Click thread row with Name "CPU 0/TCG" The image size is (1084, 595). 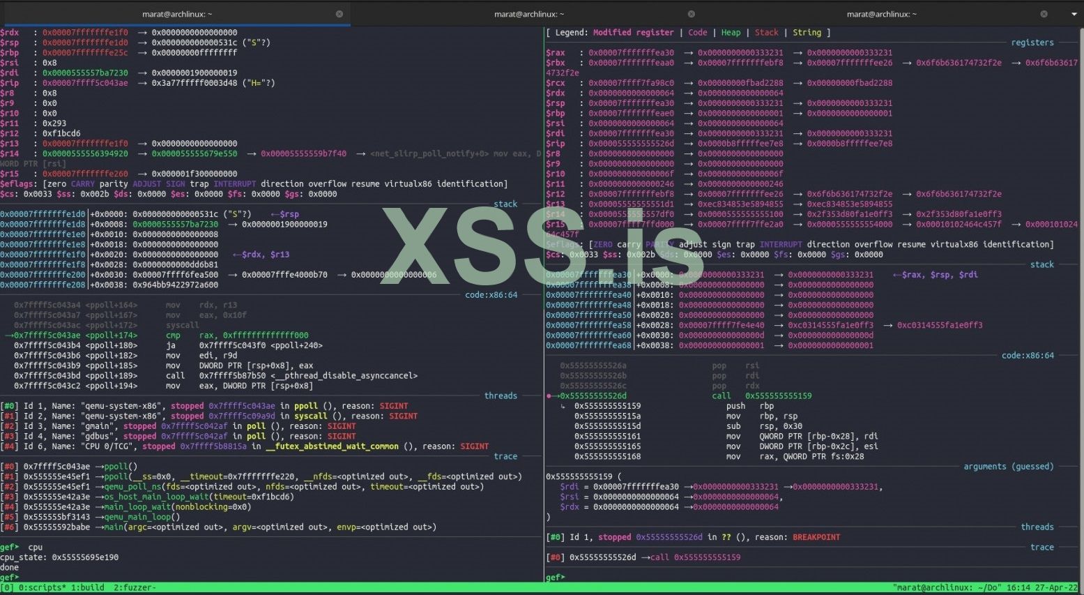point(245,446)
